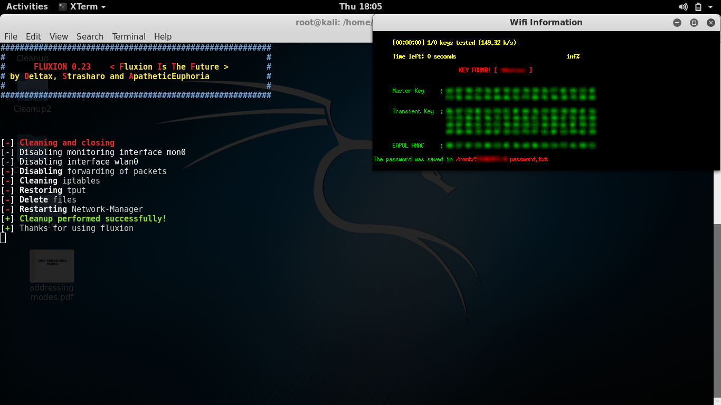Click the Activities button

[x=27, y=7]
